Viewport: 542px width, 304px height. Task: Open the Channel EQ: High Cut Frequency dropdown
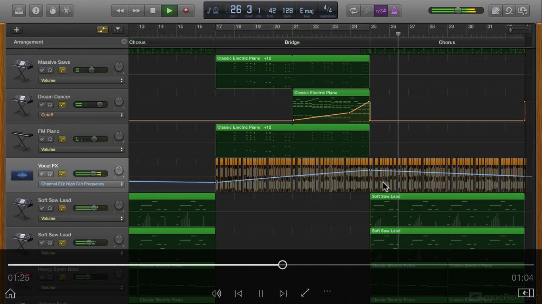click(x=81, y=184)
